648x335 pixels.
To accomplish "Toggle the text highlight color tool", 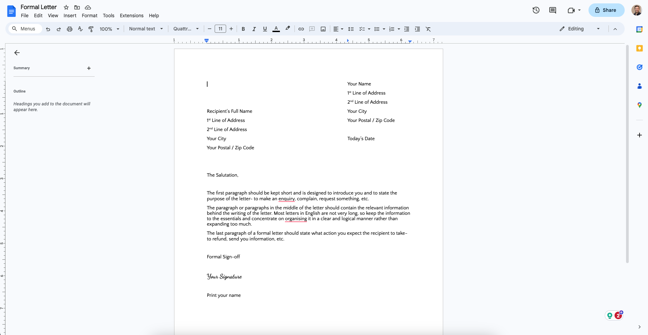I will 287,29.
